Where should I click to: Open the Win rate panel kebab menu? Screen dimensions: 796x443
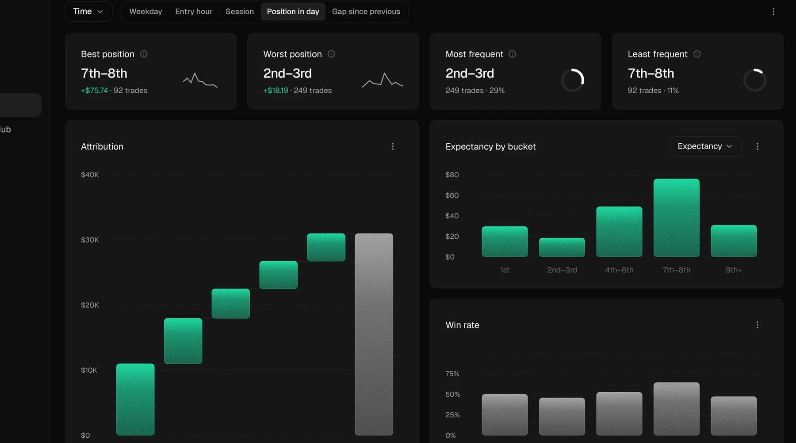(757, 325)
